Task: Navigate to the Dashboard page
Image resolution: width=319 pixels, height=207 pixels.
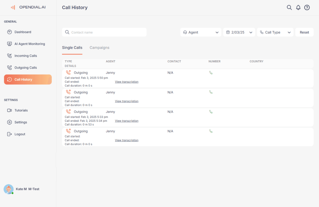Action: coord(23,32)
